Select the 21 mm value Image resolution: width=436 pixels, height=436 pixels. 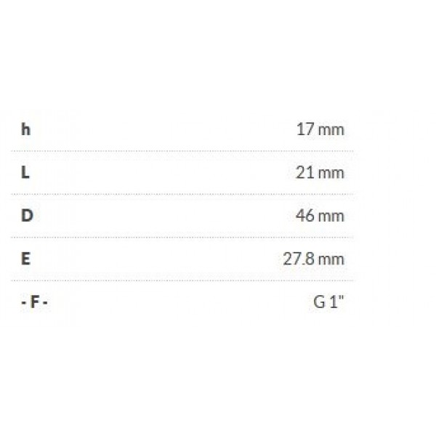click(x=320, y=173)
